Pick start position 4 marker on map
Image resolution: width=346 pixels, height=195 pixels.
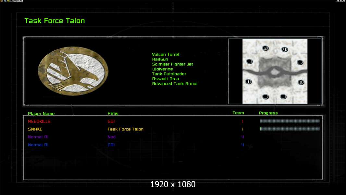[284, 50]
